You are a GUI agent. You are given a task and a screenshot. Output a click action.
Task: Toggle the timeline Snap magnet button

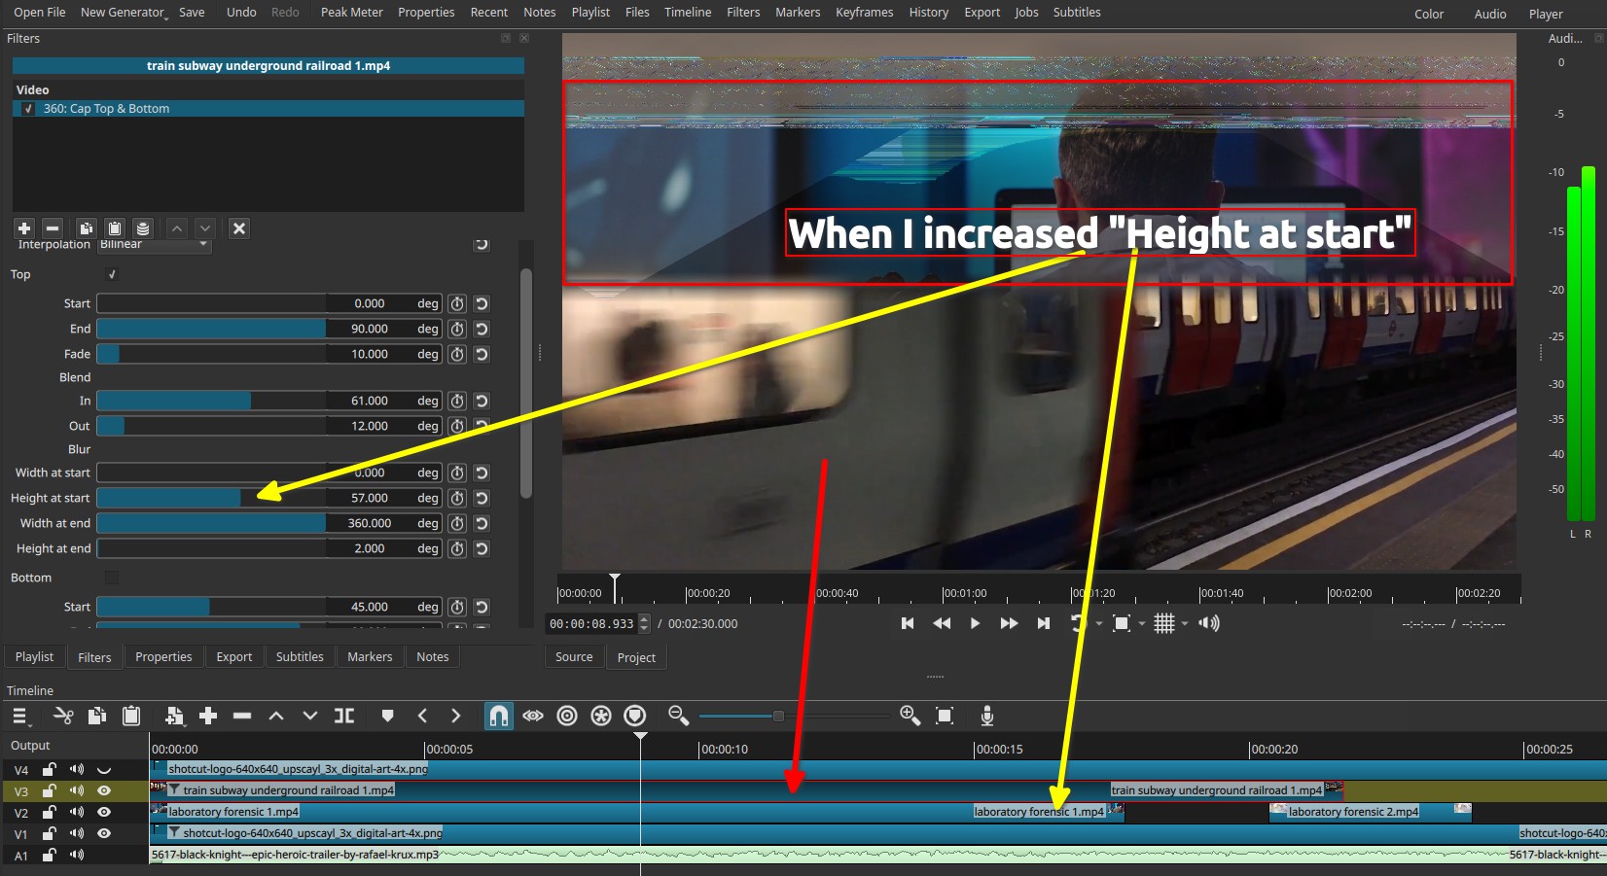498,717
